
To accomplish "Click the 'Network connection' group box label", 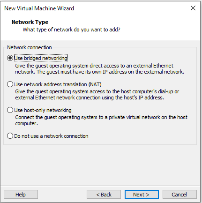I will click(x=30, y=47).
